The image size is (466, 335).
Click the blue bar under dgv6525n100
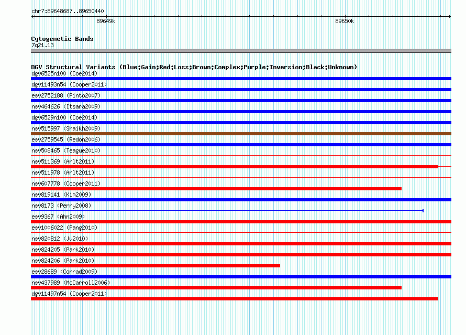click(x=241, y=79)
